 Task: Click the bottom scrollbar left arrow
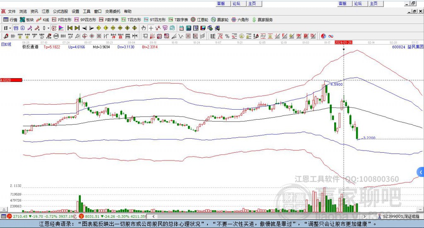click(x=153, y=216)
